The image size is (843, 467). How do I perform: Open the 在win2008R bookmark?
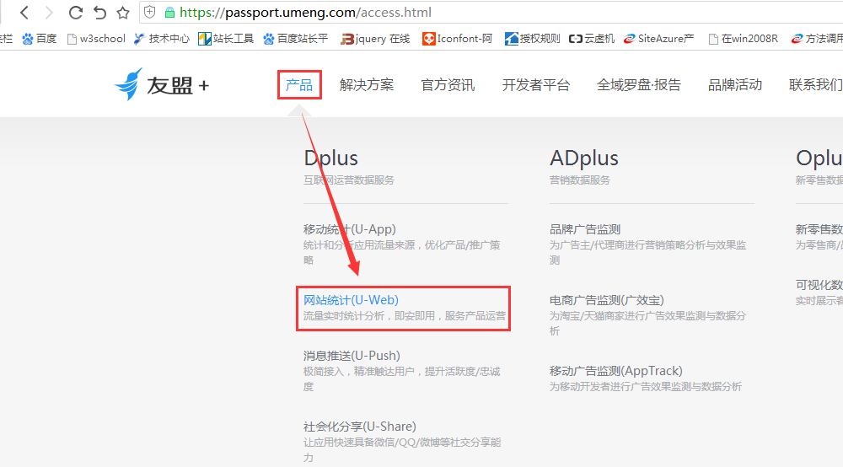pyautogui.click(x=743, y=39)
